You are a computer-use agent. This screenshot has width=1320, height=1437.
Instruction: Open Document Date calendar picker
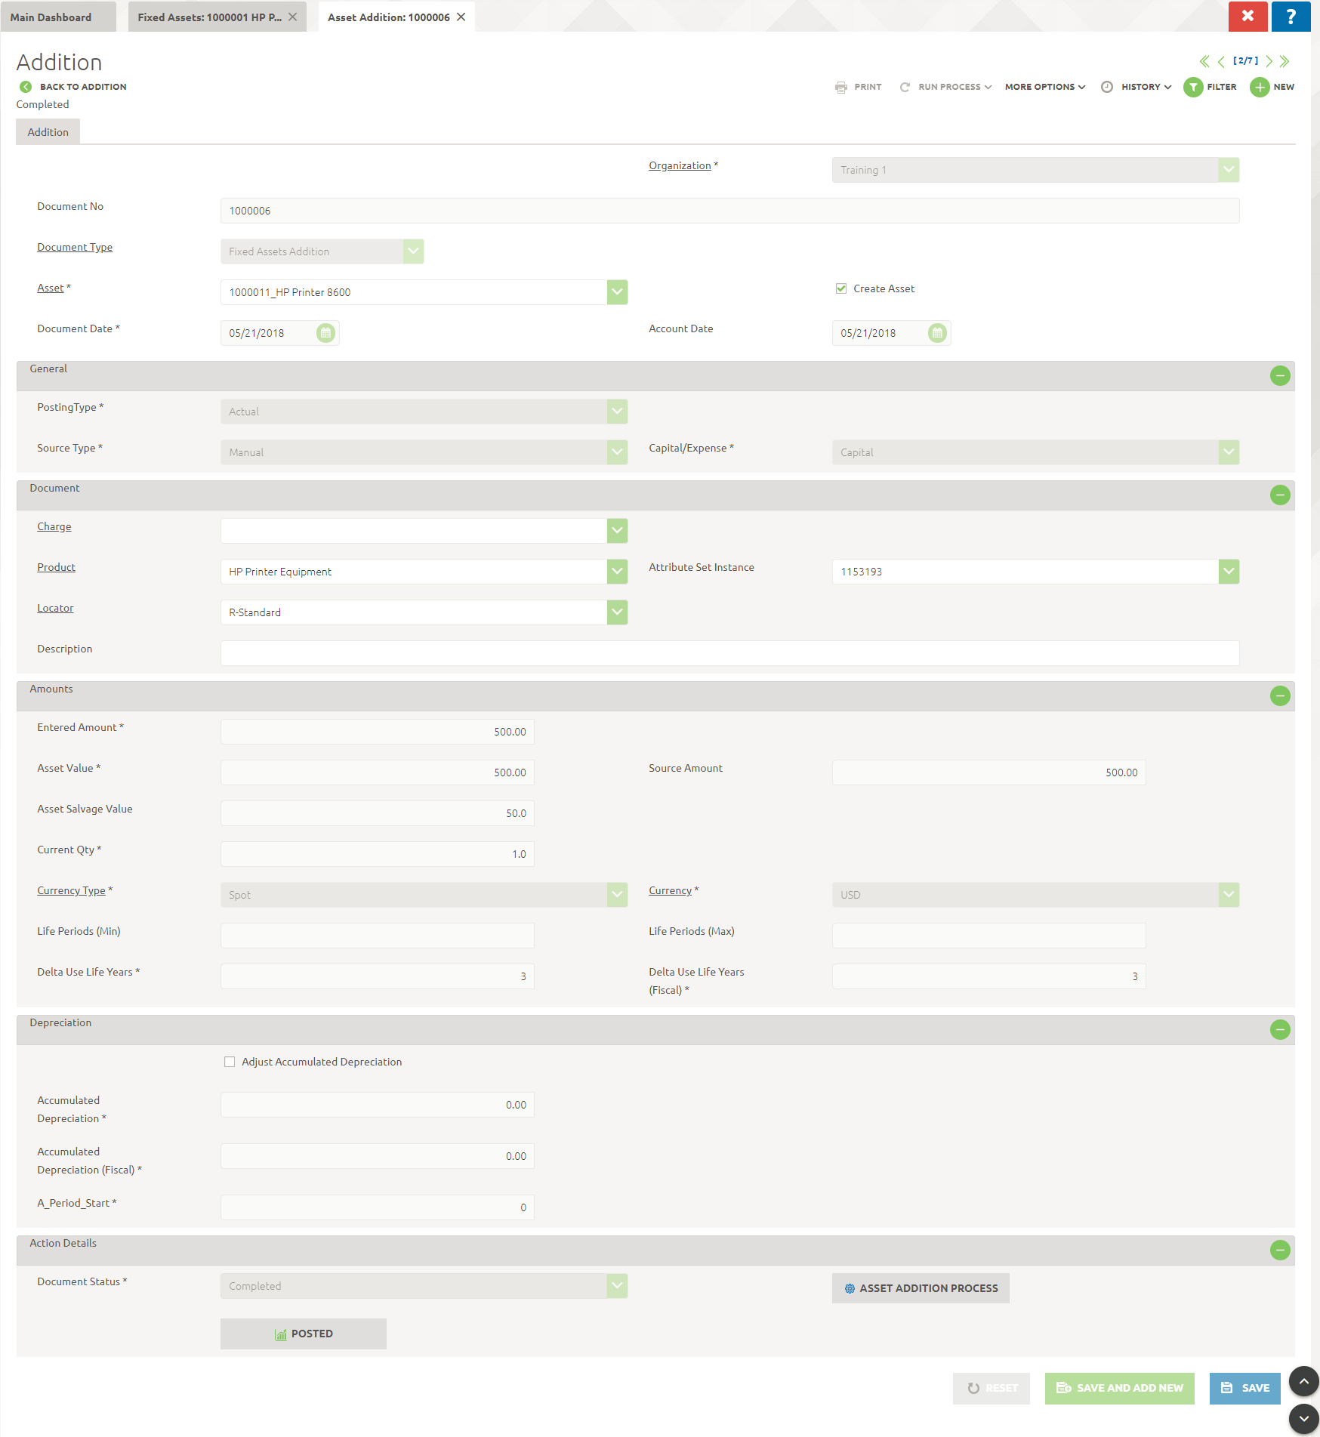point(325,333)
